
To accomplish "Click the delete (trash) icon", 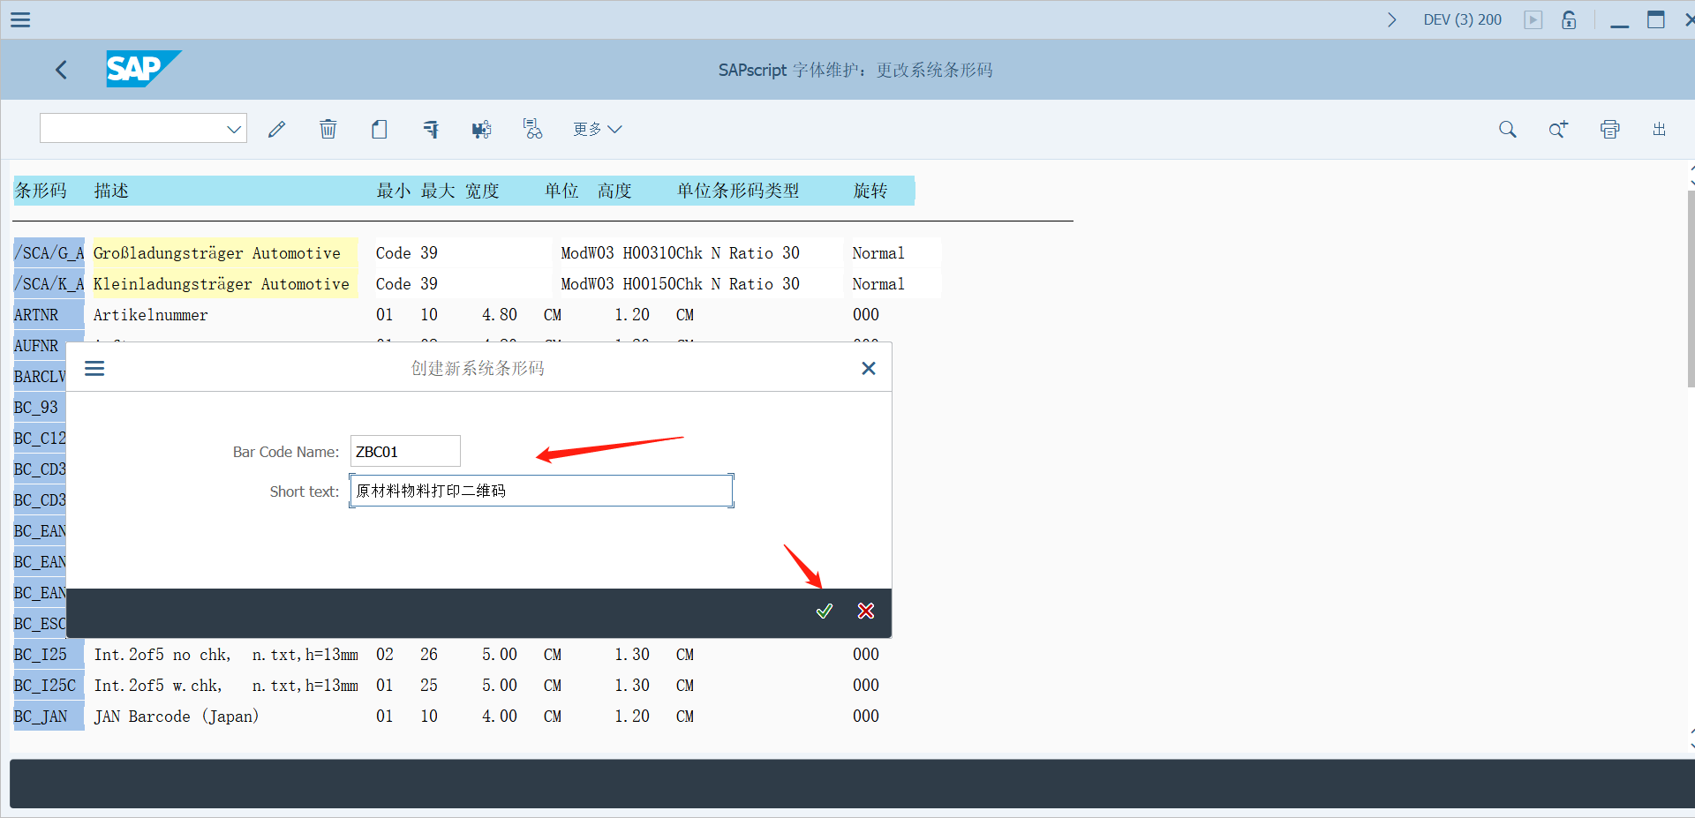I will [328, 129].
